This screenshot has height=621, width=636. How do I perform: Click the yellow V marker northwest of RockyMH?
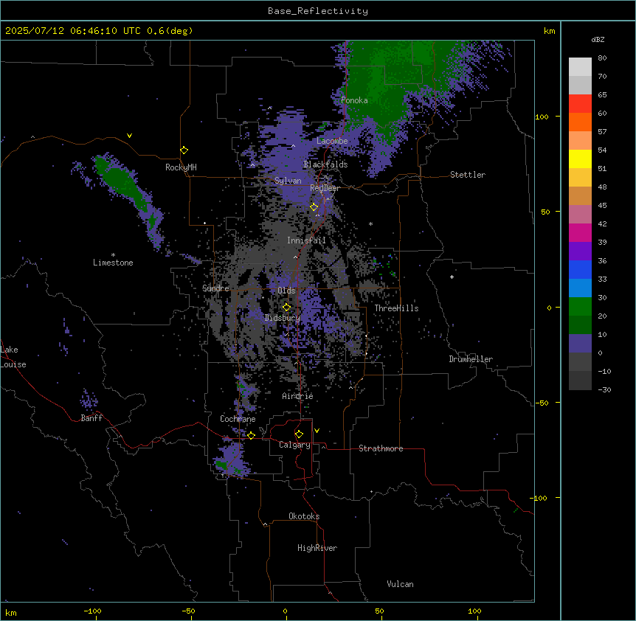click(129, 136)
